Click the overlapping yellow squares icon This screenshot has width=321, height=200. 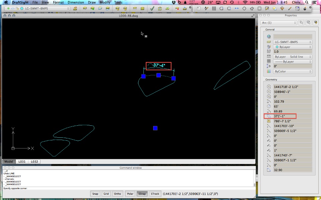tap(274, 9)
